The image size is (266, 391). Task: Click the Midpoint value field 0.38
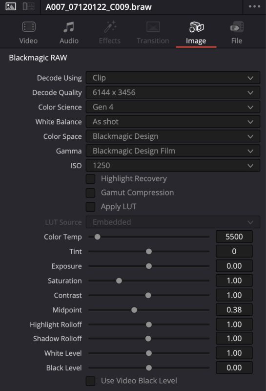234,310
